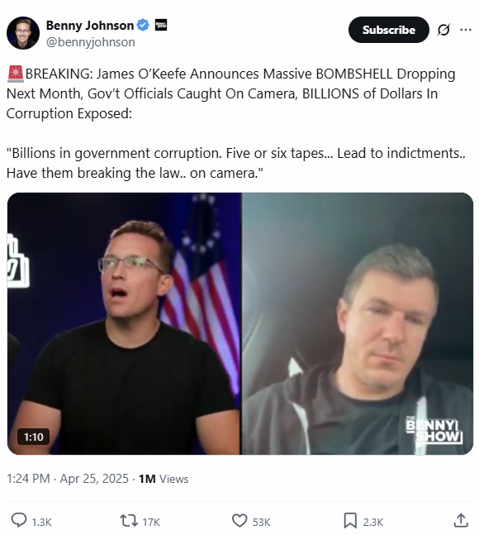
Task: Click the Subscribe button
Action: click(x=389, y=30)
